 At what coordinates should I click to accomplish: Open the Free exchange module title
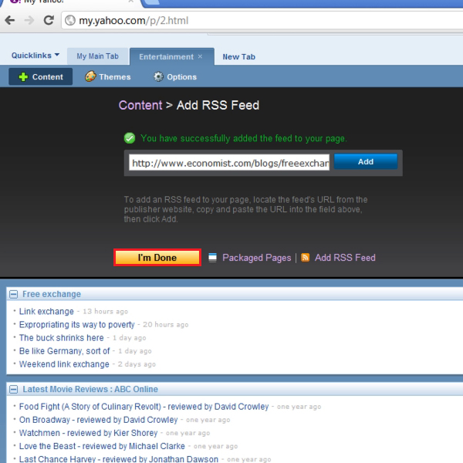52,294
